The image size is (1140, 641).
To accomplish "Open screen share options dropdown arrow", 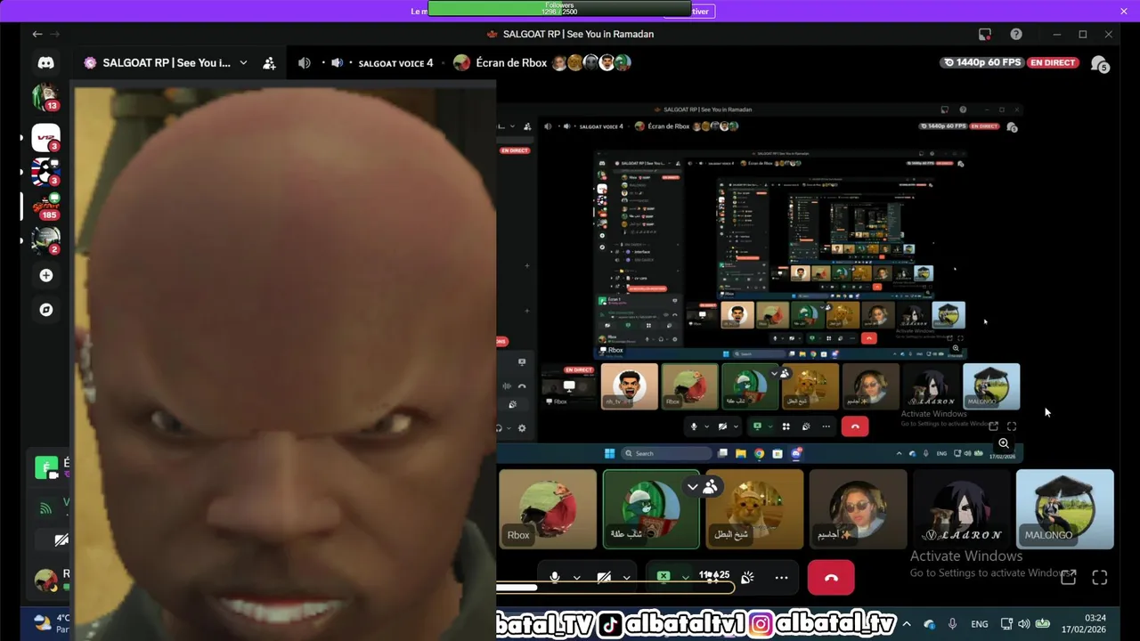I will (685, 578).
